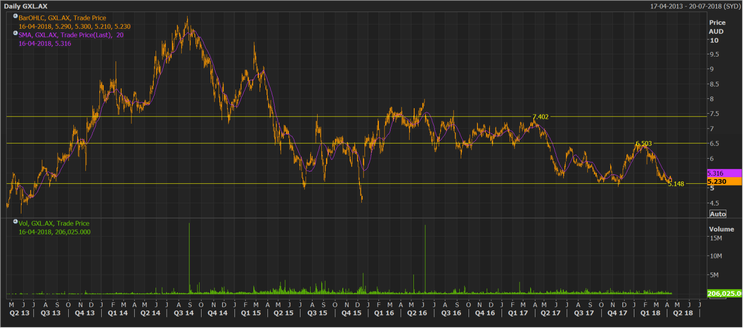743x328 pixels.
Task: Click the 15M volume axis label
Action: [x=716, y=238]
